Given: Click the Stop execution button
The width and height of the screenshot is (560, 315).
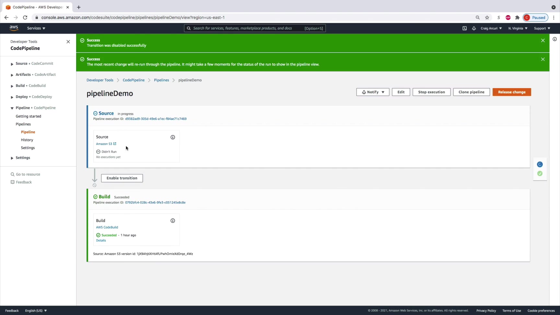Looking at the screenshot, I should click(x=431, y=92).
